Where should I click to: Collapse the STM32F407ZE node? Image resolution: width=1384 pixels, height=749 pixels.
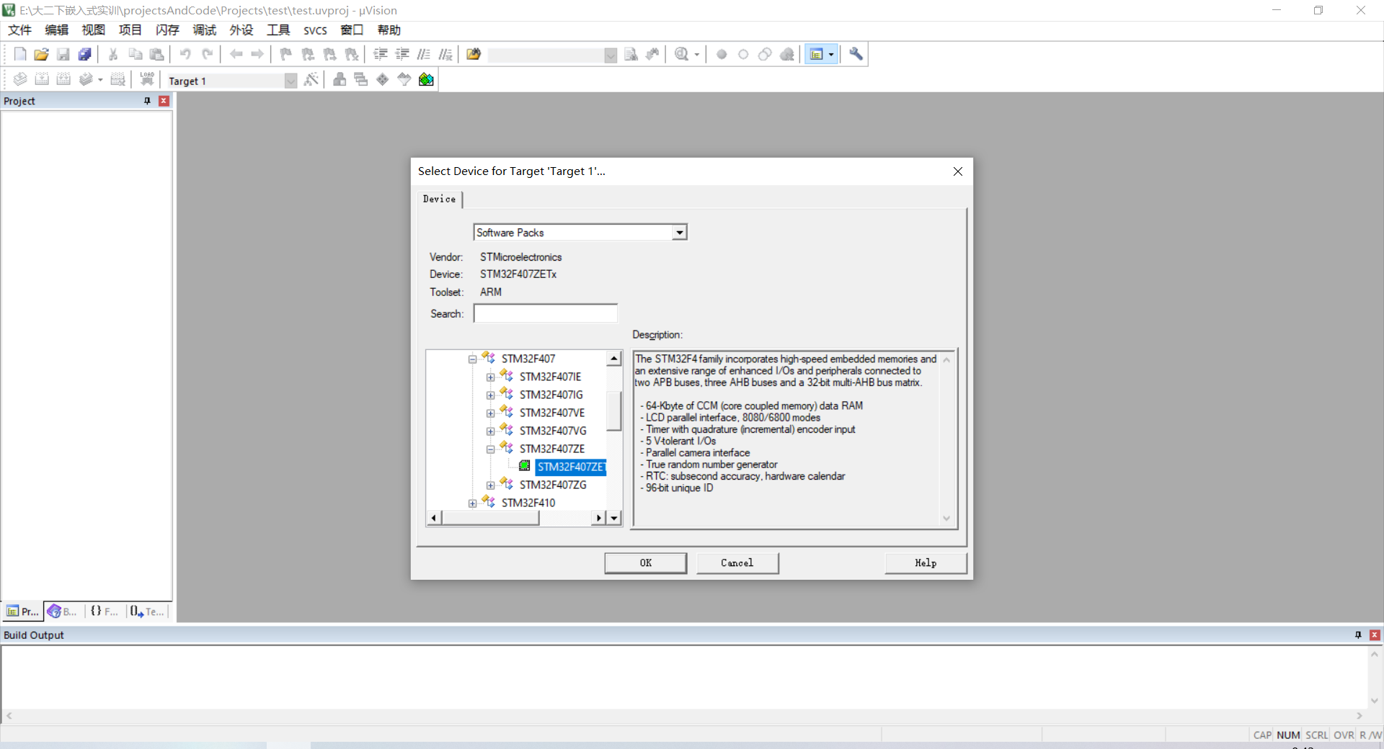click(490, 449)
